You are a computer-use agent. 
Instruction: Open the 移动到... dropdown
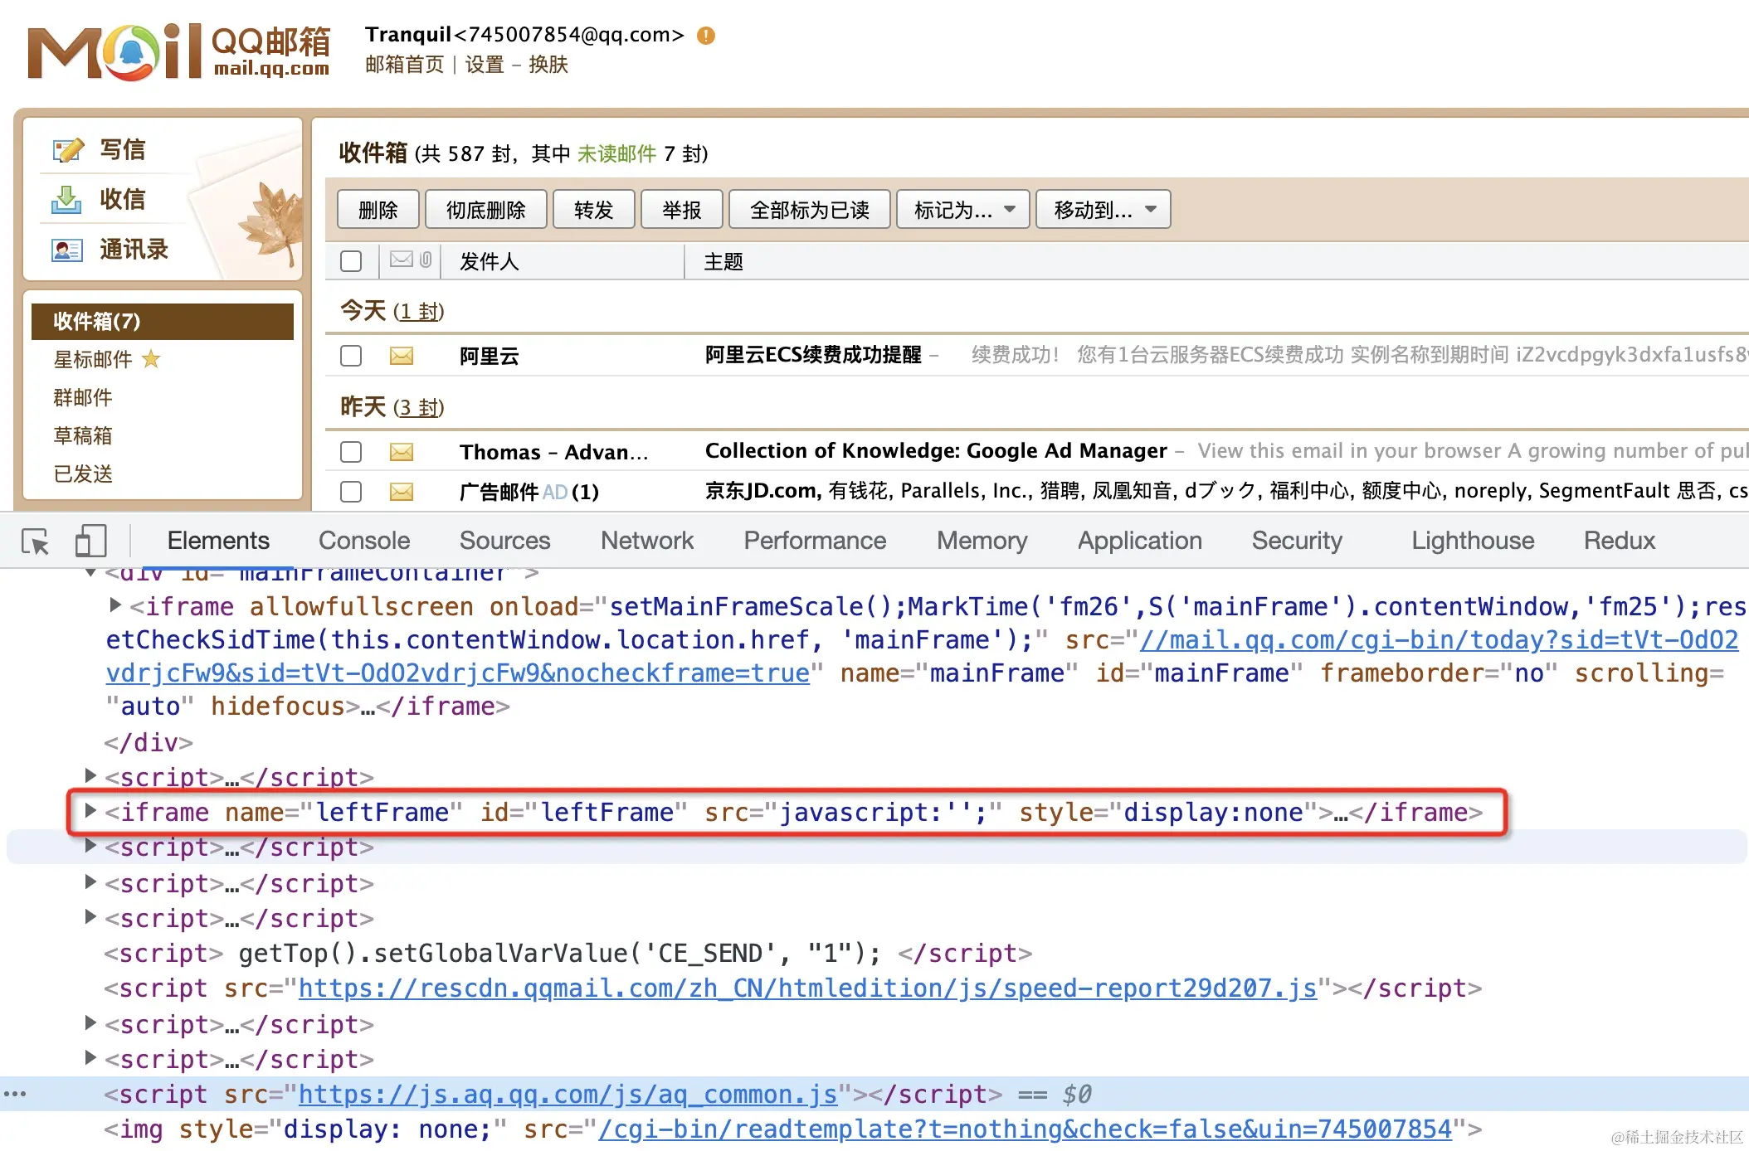tap(1103, 210)
